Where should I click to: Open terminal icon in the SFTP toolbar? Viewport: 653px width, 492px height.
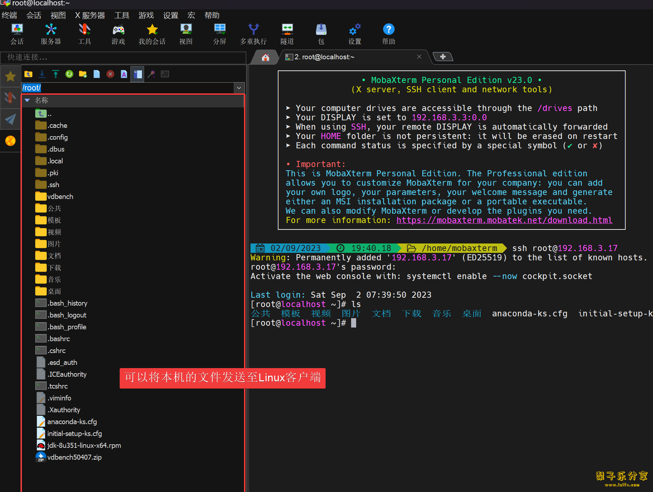pyautogui.click(x=165, y=74)
